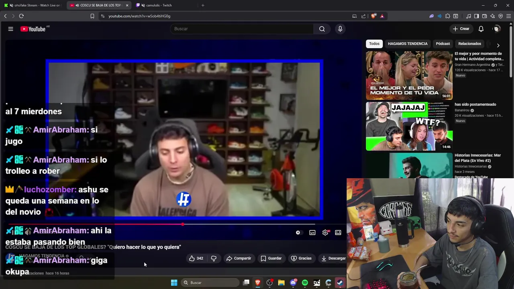Open the Brave VPN shield icon
Viewport: 514px width, 289px height.
[500, 16]
